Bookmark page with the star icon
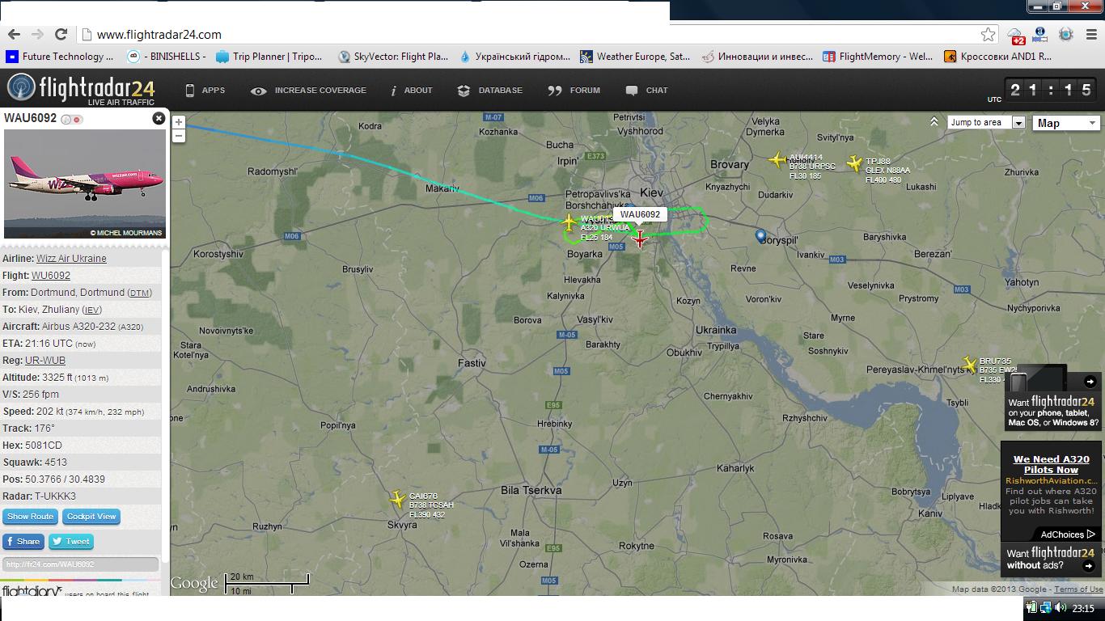The width and height of the screenshot is (1105, 621). [988, 34]
